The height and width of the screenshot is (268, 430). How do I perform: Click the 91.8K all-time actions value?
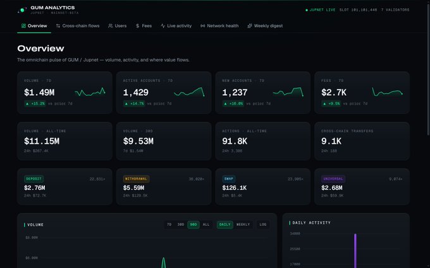tap(235, 141)
